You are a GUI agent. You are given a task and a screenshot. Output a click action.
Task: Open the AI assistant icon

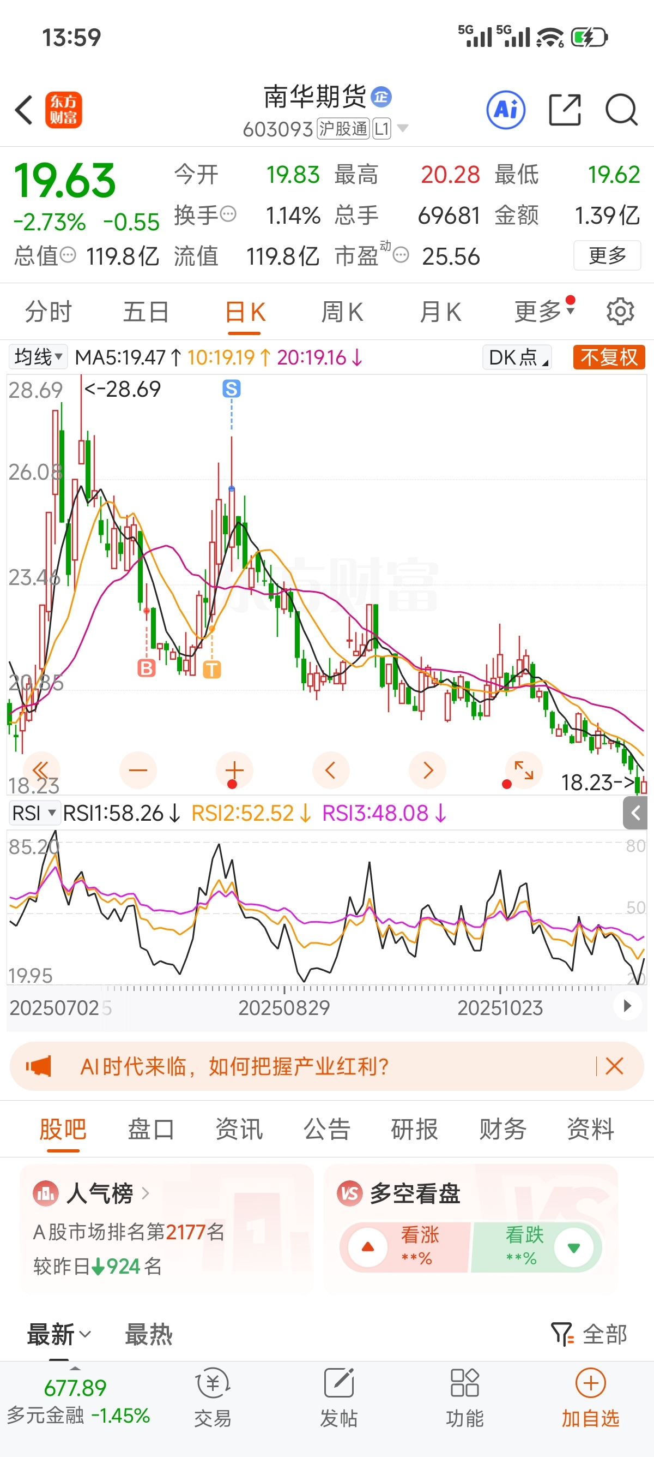(505, 110)
